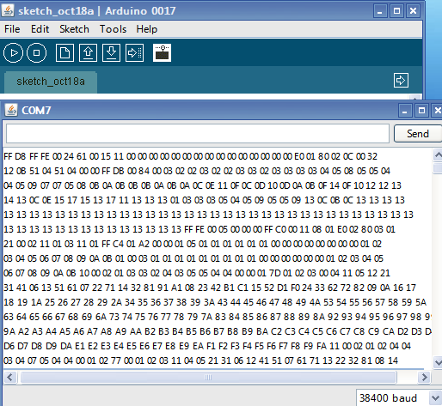Click the Save sketch down-arrow icon
442x406 pixels.
(111, 53)
